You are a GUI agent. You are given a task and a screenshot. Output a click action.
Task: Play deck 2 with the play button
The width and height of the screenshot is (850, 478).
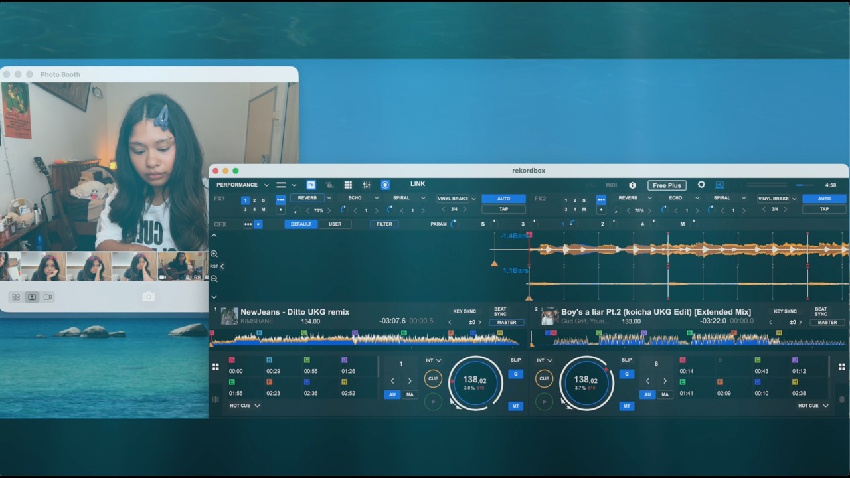click(544, 401)
